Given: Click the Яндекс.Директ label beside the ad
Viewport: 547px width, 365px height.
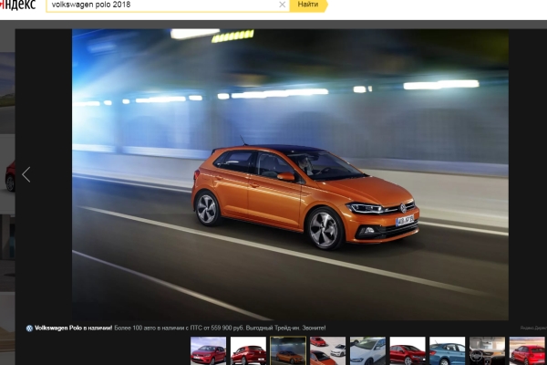Looking at the screenshot, I should (533, 328).
